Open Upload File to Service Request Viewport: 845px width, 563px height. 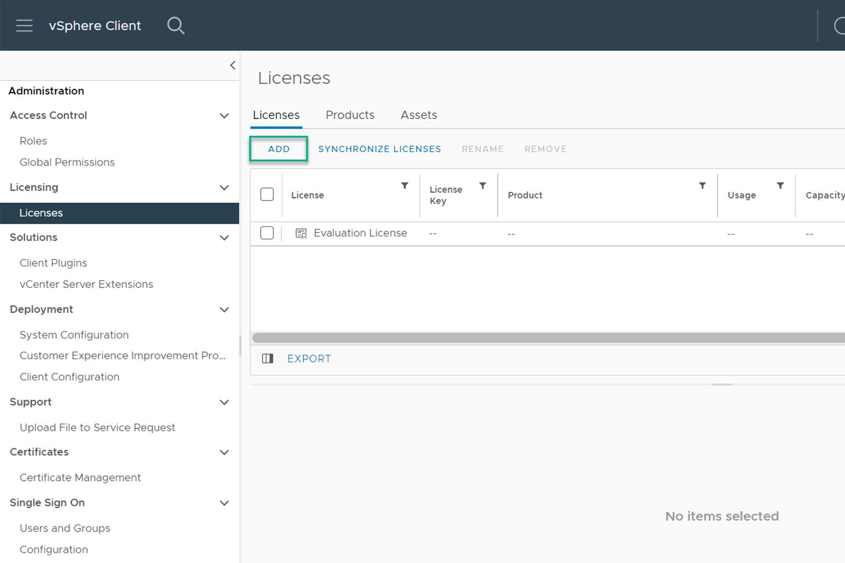(97, 428)
